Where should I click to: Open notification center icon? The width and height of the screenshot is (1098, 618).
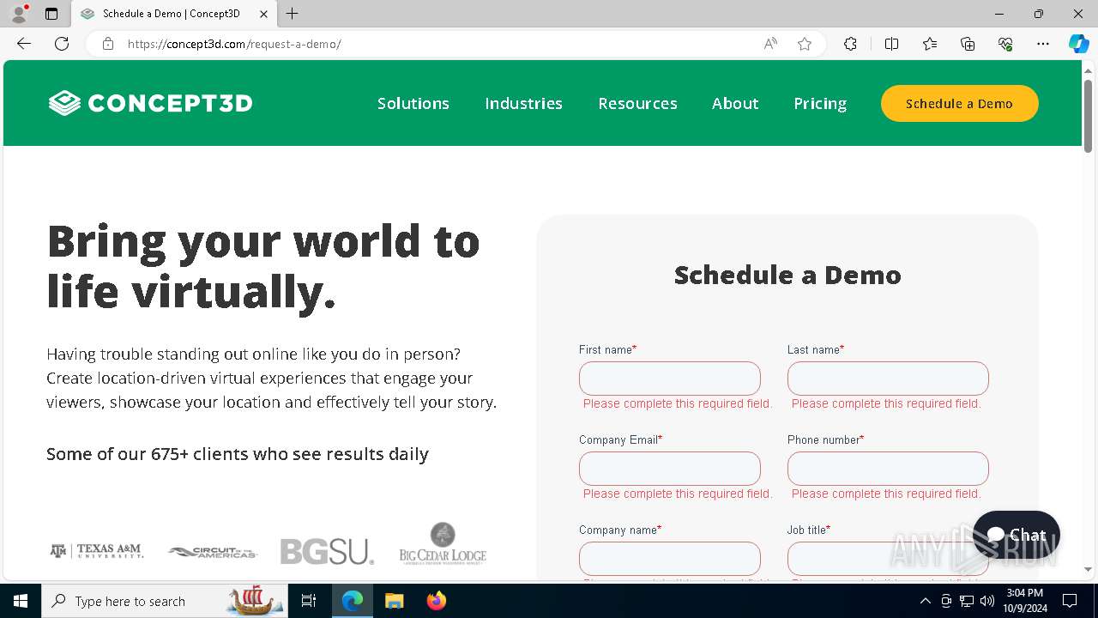pos(1070,601)
